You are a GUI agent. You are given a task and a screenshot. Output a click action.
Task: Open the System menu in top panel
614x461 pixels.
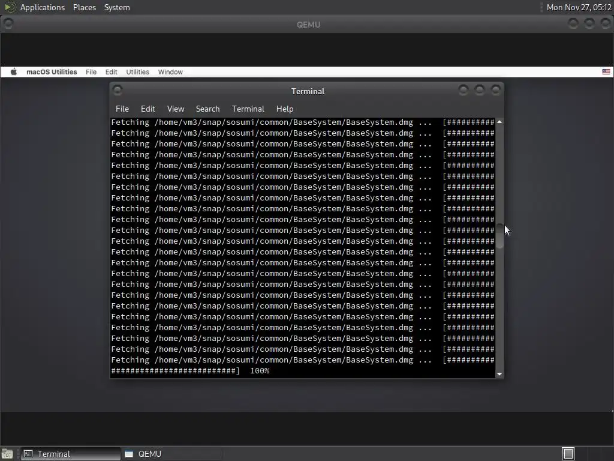pyautogui.click(x=117, y=7)
